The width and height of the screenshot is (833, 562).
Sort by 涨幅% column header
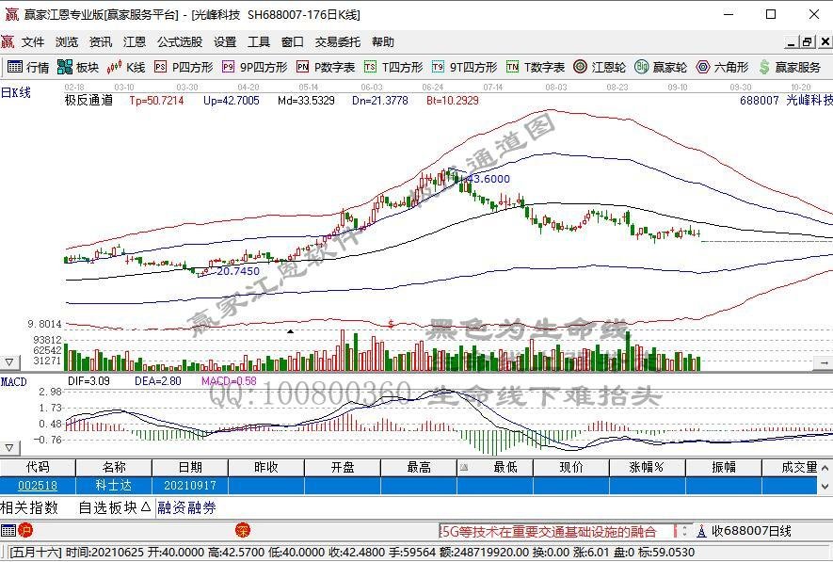coord(647,468)
